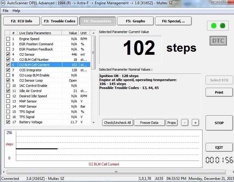
Task: Click the parameter list scroll-up arrow
Action: [x=93, y=38]
